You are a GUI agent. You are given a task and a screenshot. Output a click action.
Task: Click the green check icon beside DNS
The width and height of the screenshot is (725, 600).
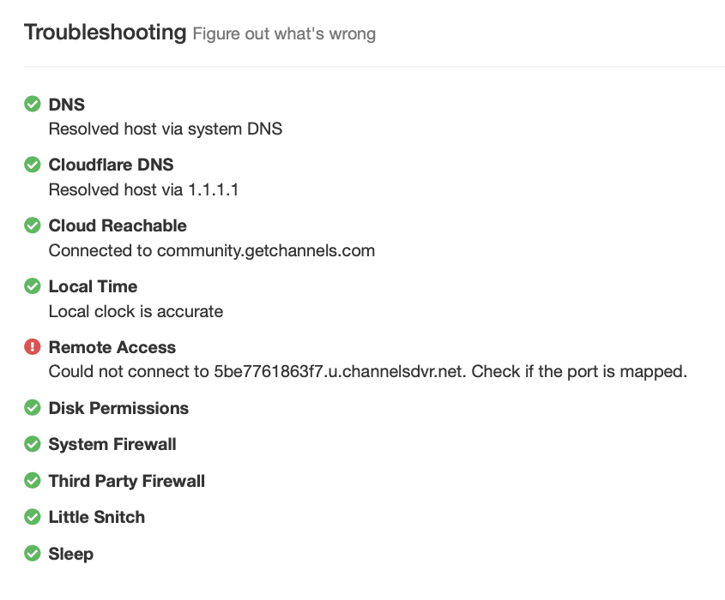(x=33, y=105)
